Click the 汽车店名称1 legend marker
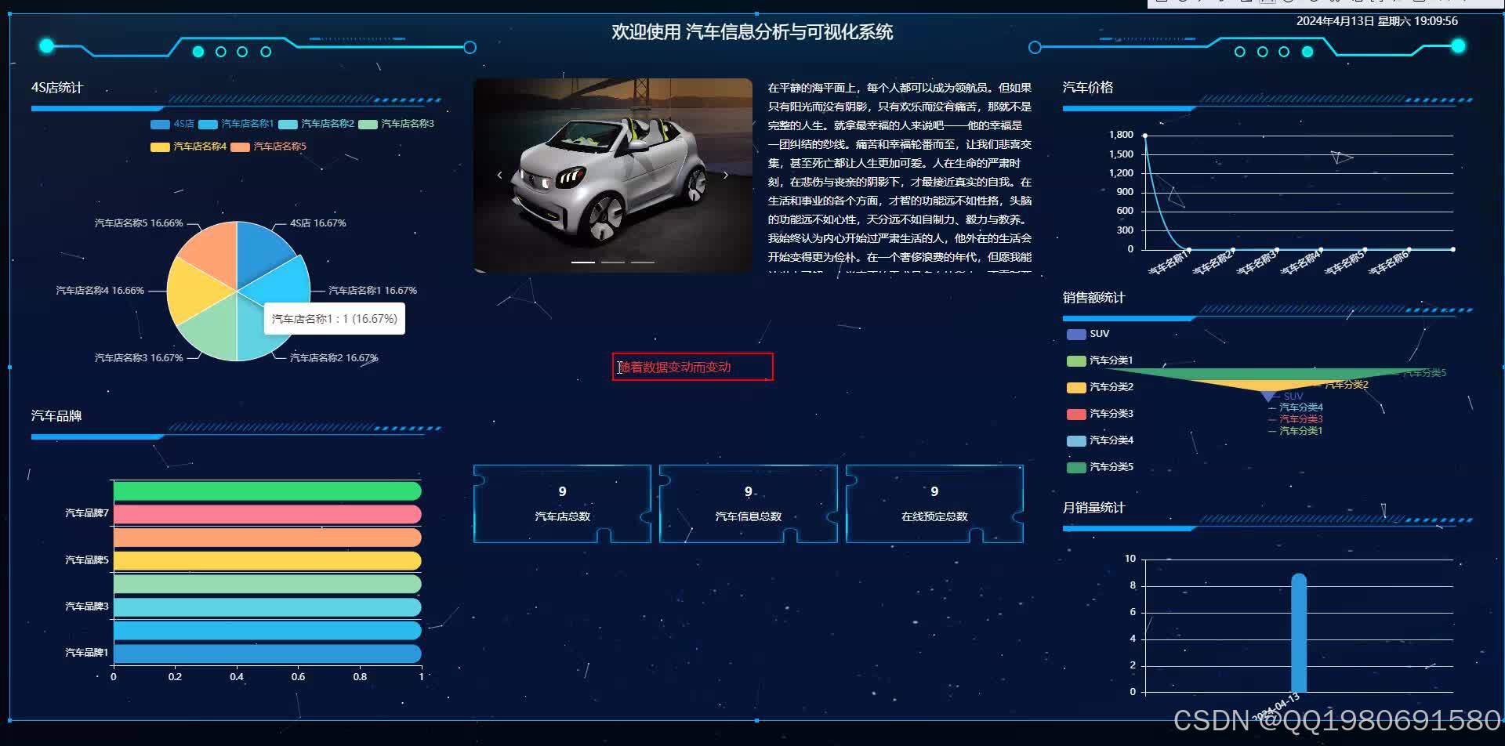This screenshot has width=1505, height=746. pyautogui.click(x=207, y=124)
